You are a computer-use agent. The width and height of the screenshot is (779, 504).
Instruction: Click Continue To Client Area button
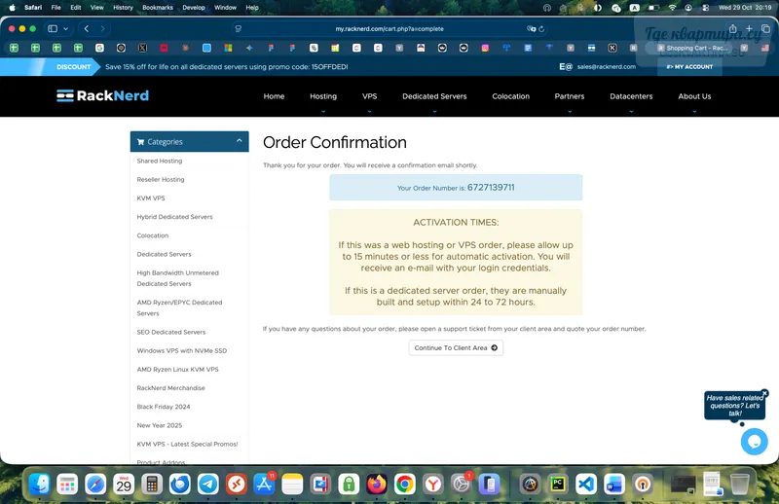coord(456,347)
